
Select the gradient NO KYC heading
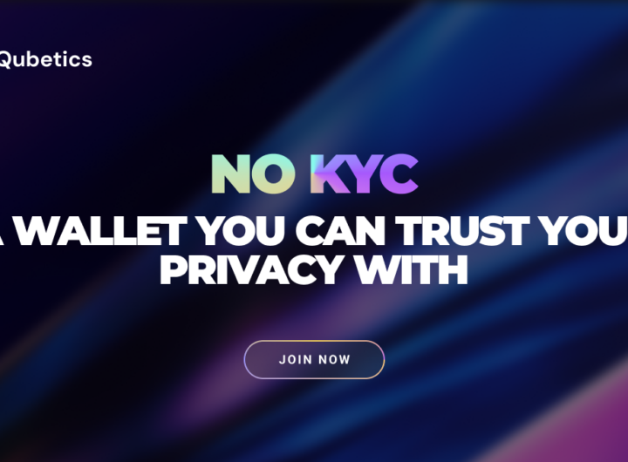(x=315, y=174)
